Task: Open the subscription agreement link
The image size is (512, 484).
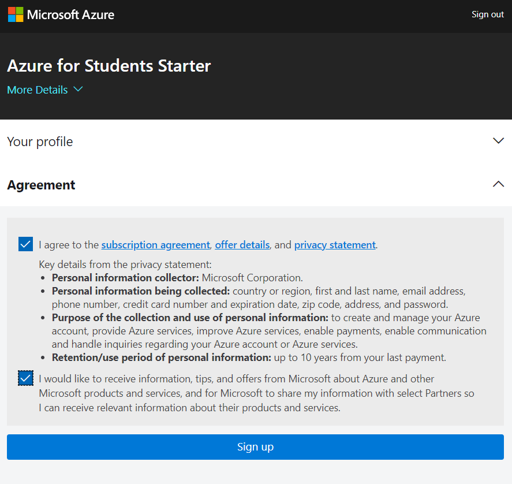Action: (155, 245)
